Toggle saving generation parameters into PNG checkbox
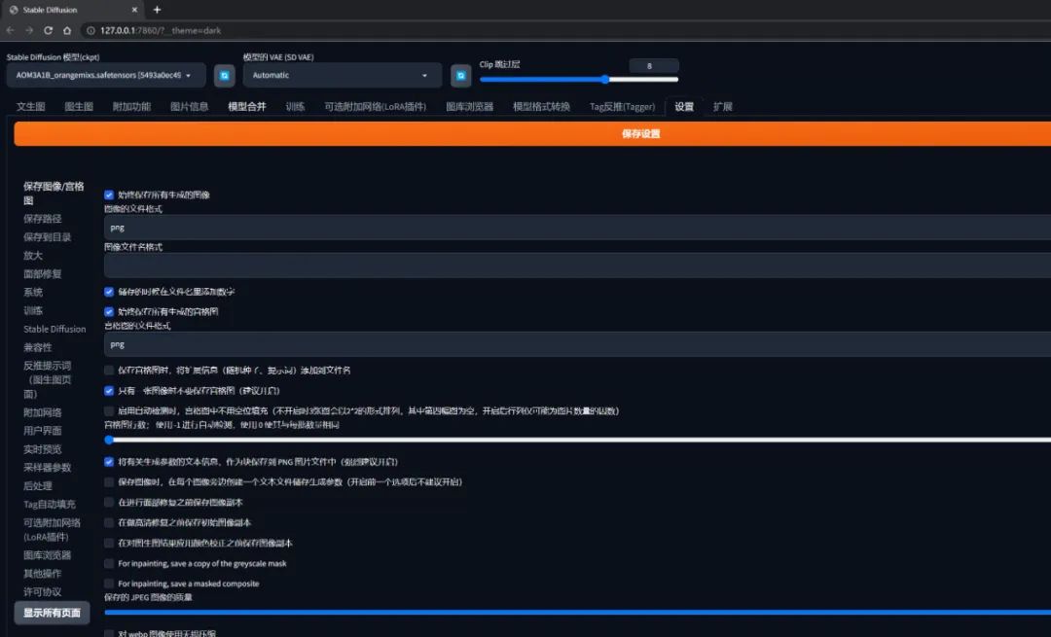Viewport: 1051px width, 637px height. pyautogui.click(x=109, y=462)
